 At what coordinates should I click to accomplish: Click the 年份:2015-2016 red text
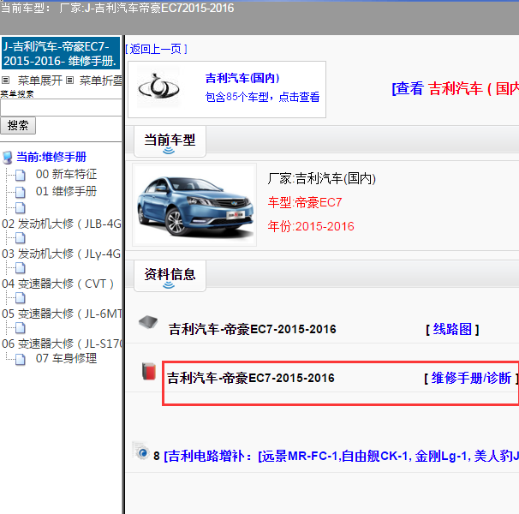click(311, 226)
